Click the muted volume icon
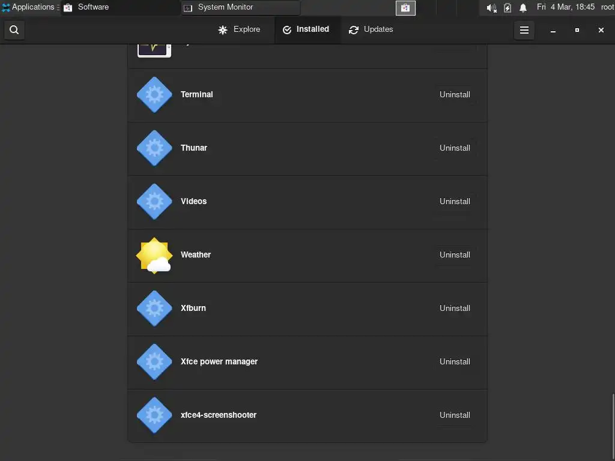This screenshot has width=615, height=461. coord(491,8)
